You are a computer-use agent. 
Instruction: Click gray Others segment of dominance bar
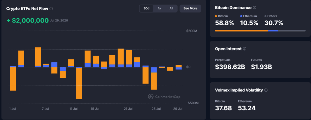(292, 31)
